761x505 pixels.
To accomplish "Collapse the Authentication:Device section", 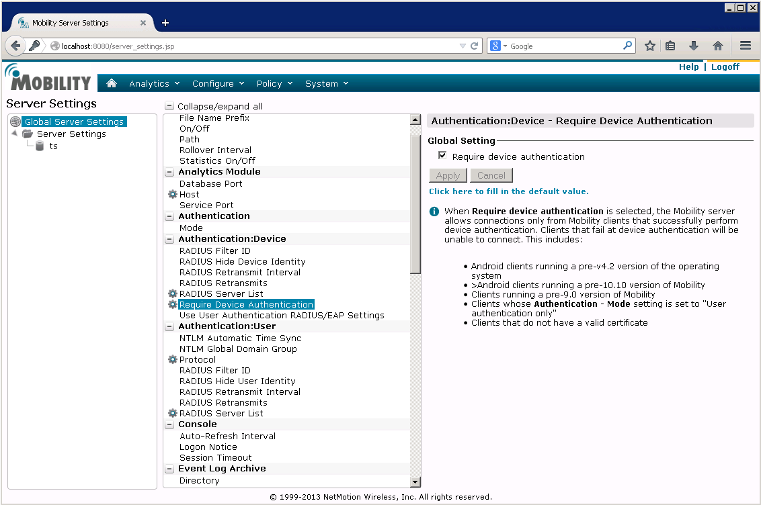I will coord(169,238).
